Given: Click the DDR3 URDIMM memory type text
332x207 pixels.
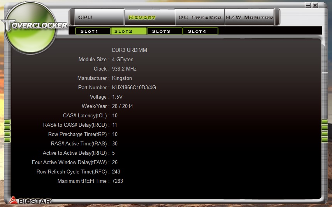Looking at the screenshot, I should [129, 50].
